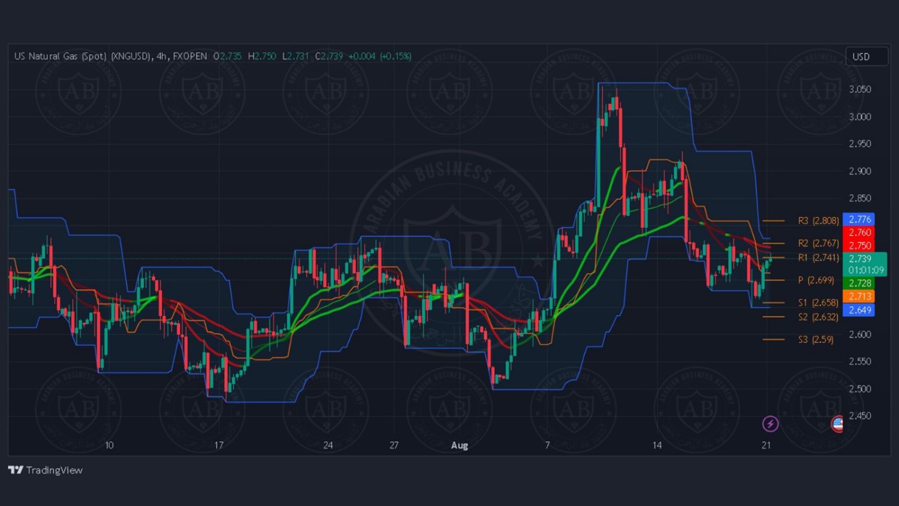Click the 2.850 price axis tick

pos(860,198)
